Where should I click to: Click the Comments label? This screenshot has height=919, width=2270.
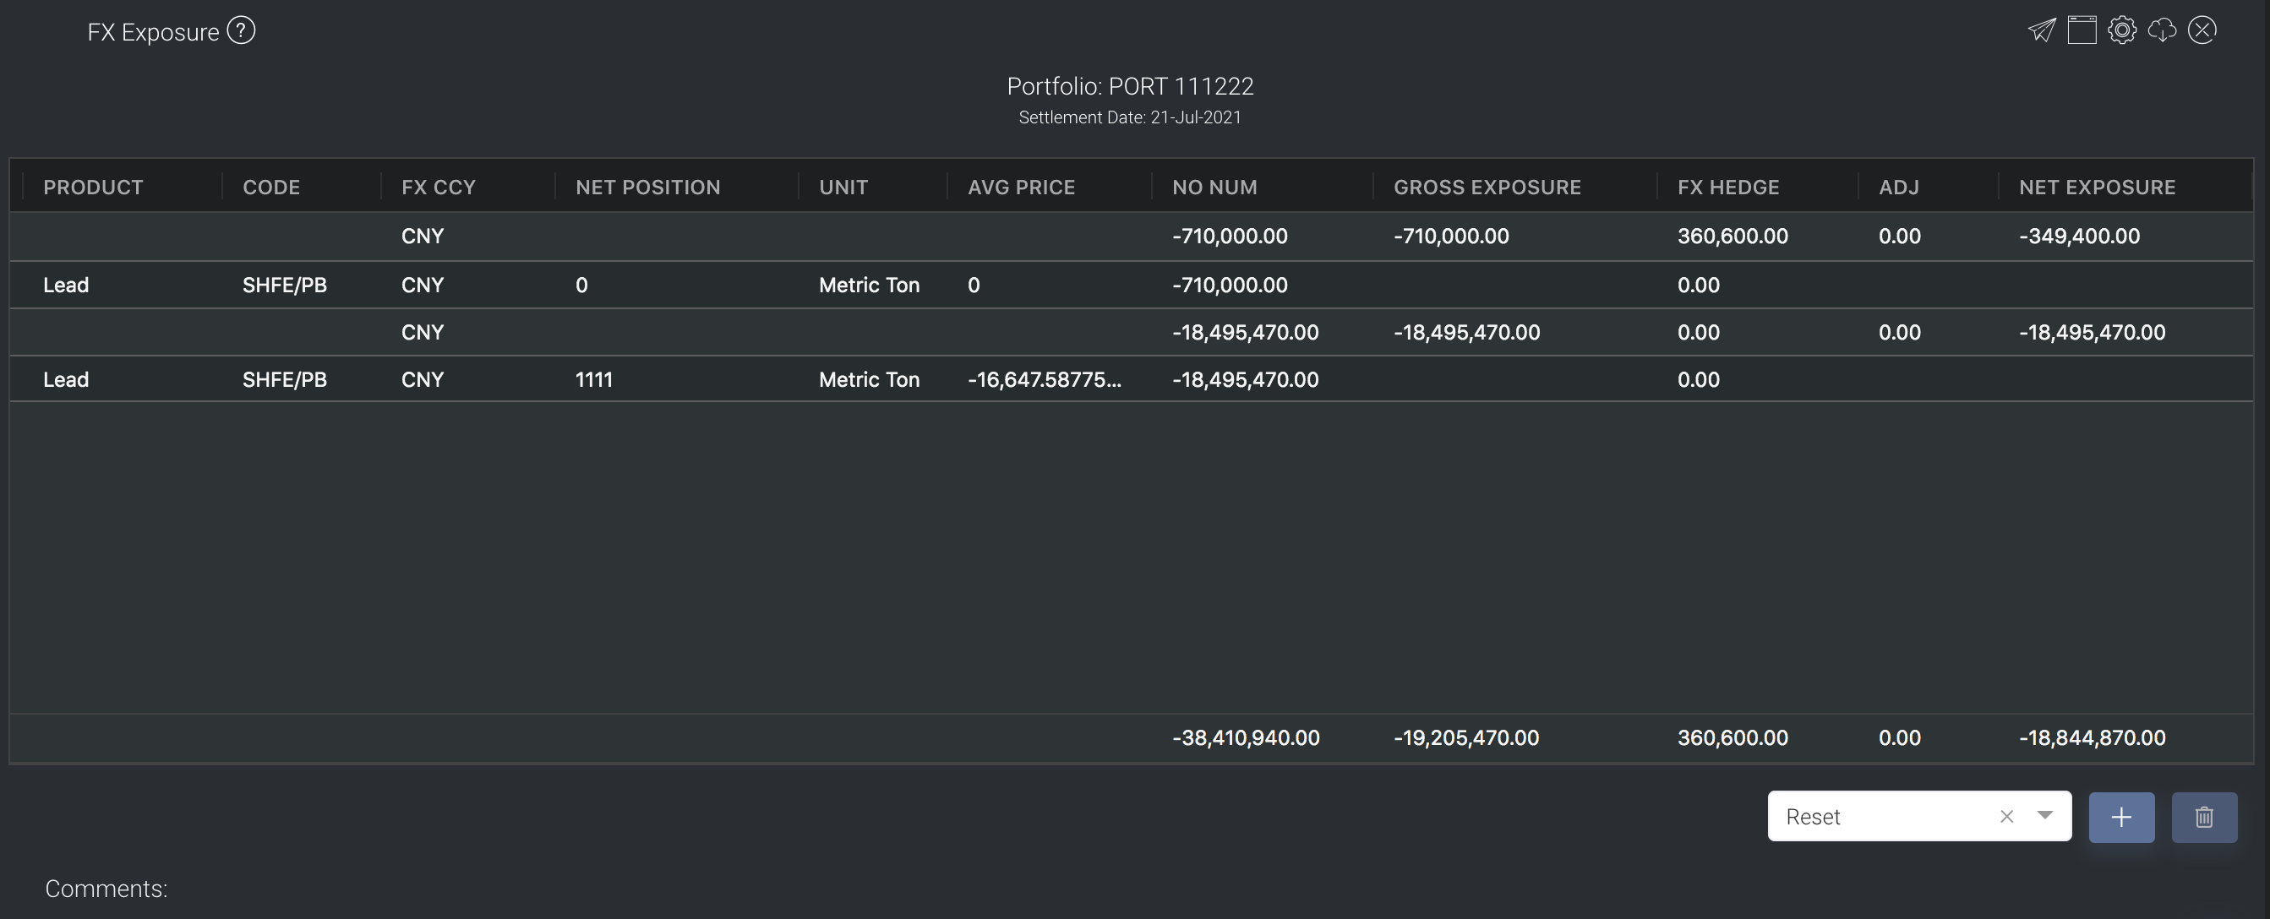106,888
